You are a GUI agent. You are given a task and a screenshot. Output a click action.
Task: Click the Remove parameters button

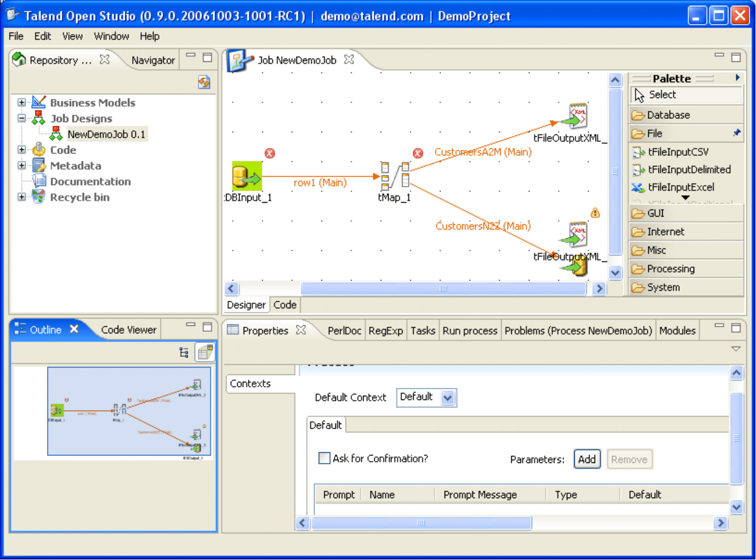629,459
